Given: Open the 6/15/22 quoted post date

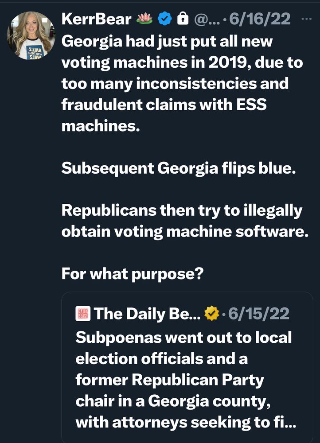Looking at the screenshot, I should point(258,314).
